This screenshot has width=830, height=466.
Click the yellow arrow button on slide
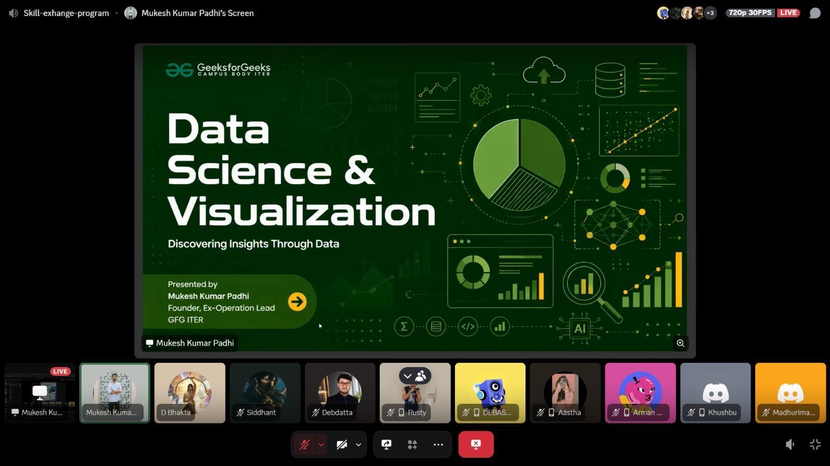(x=297, y=302)
